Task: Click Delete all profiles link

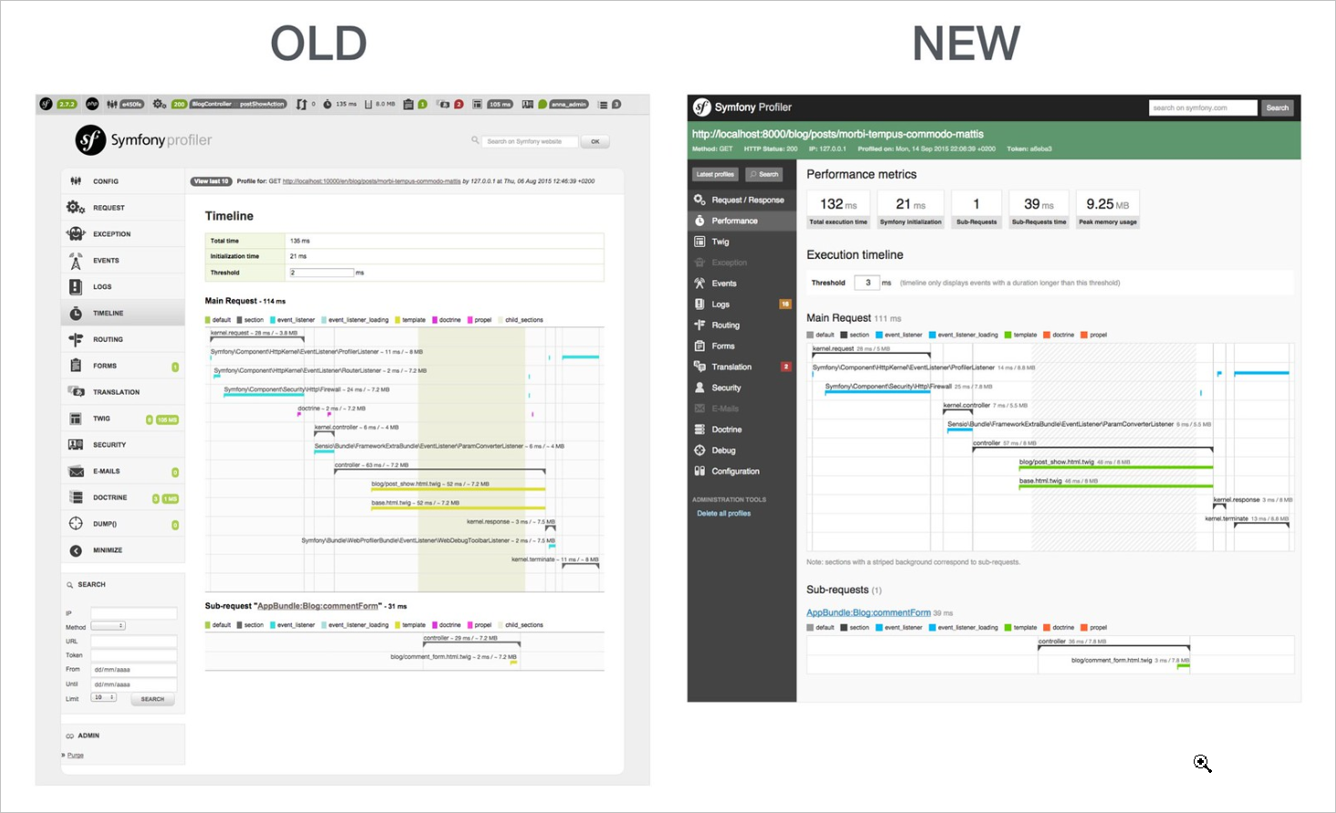Action: tap(724, 513)
